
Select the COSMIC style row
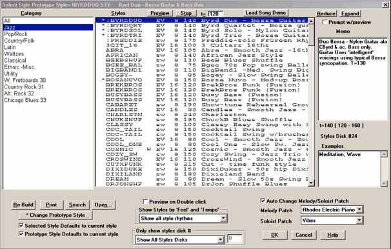[202, 149]
